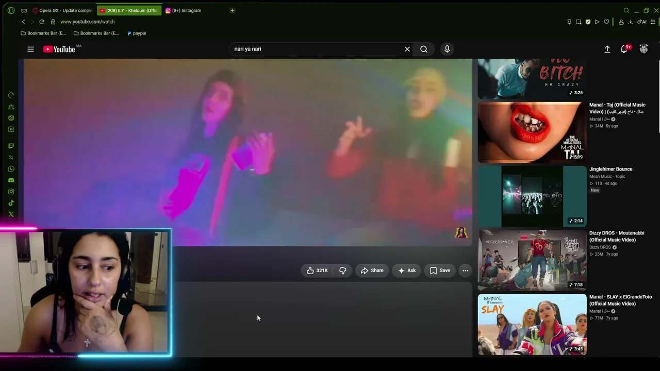This screenshot has width=660, height=371.
Task: Take a snapshot with the toolbar icon
Action: [x=579, y=22]
